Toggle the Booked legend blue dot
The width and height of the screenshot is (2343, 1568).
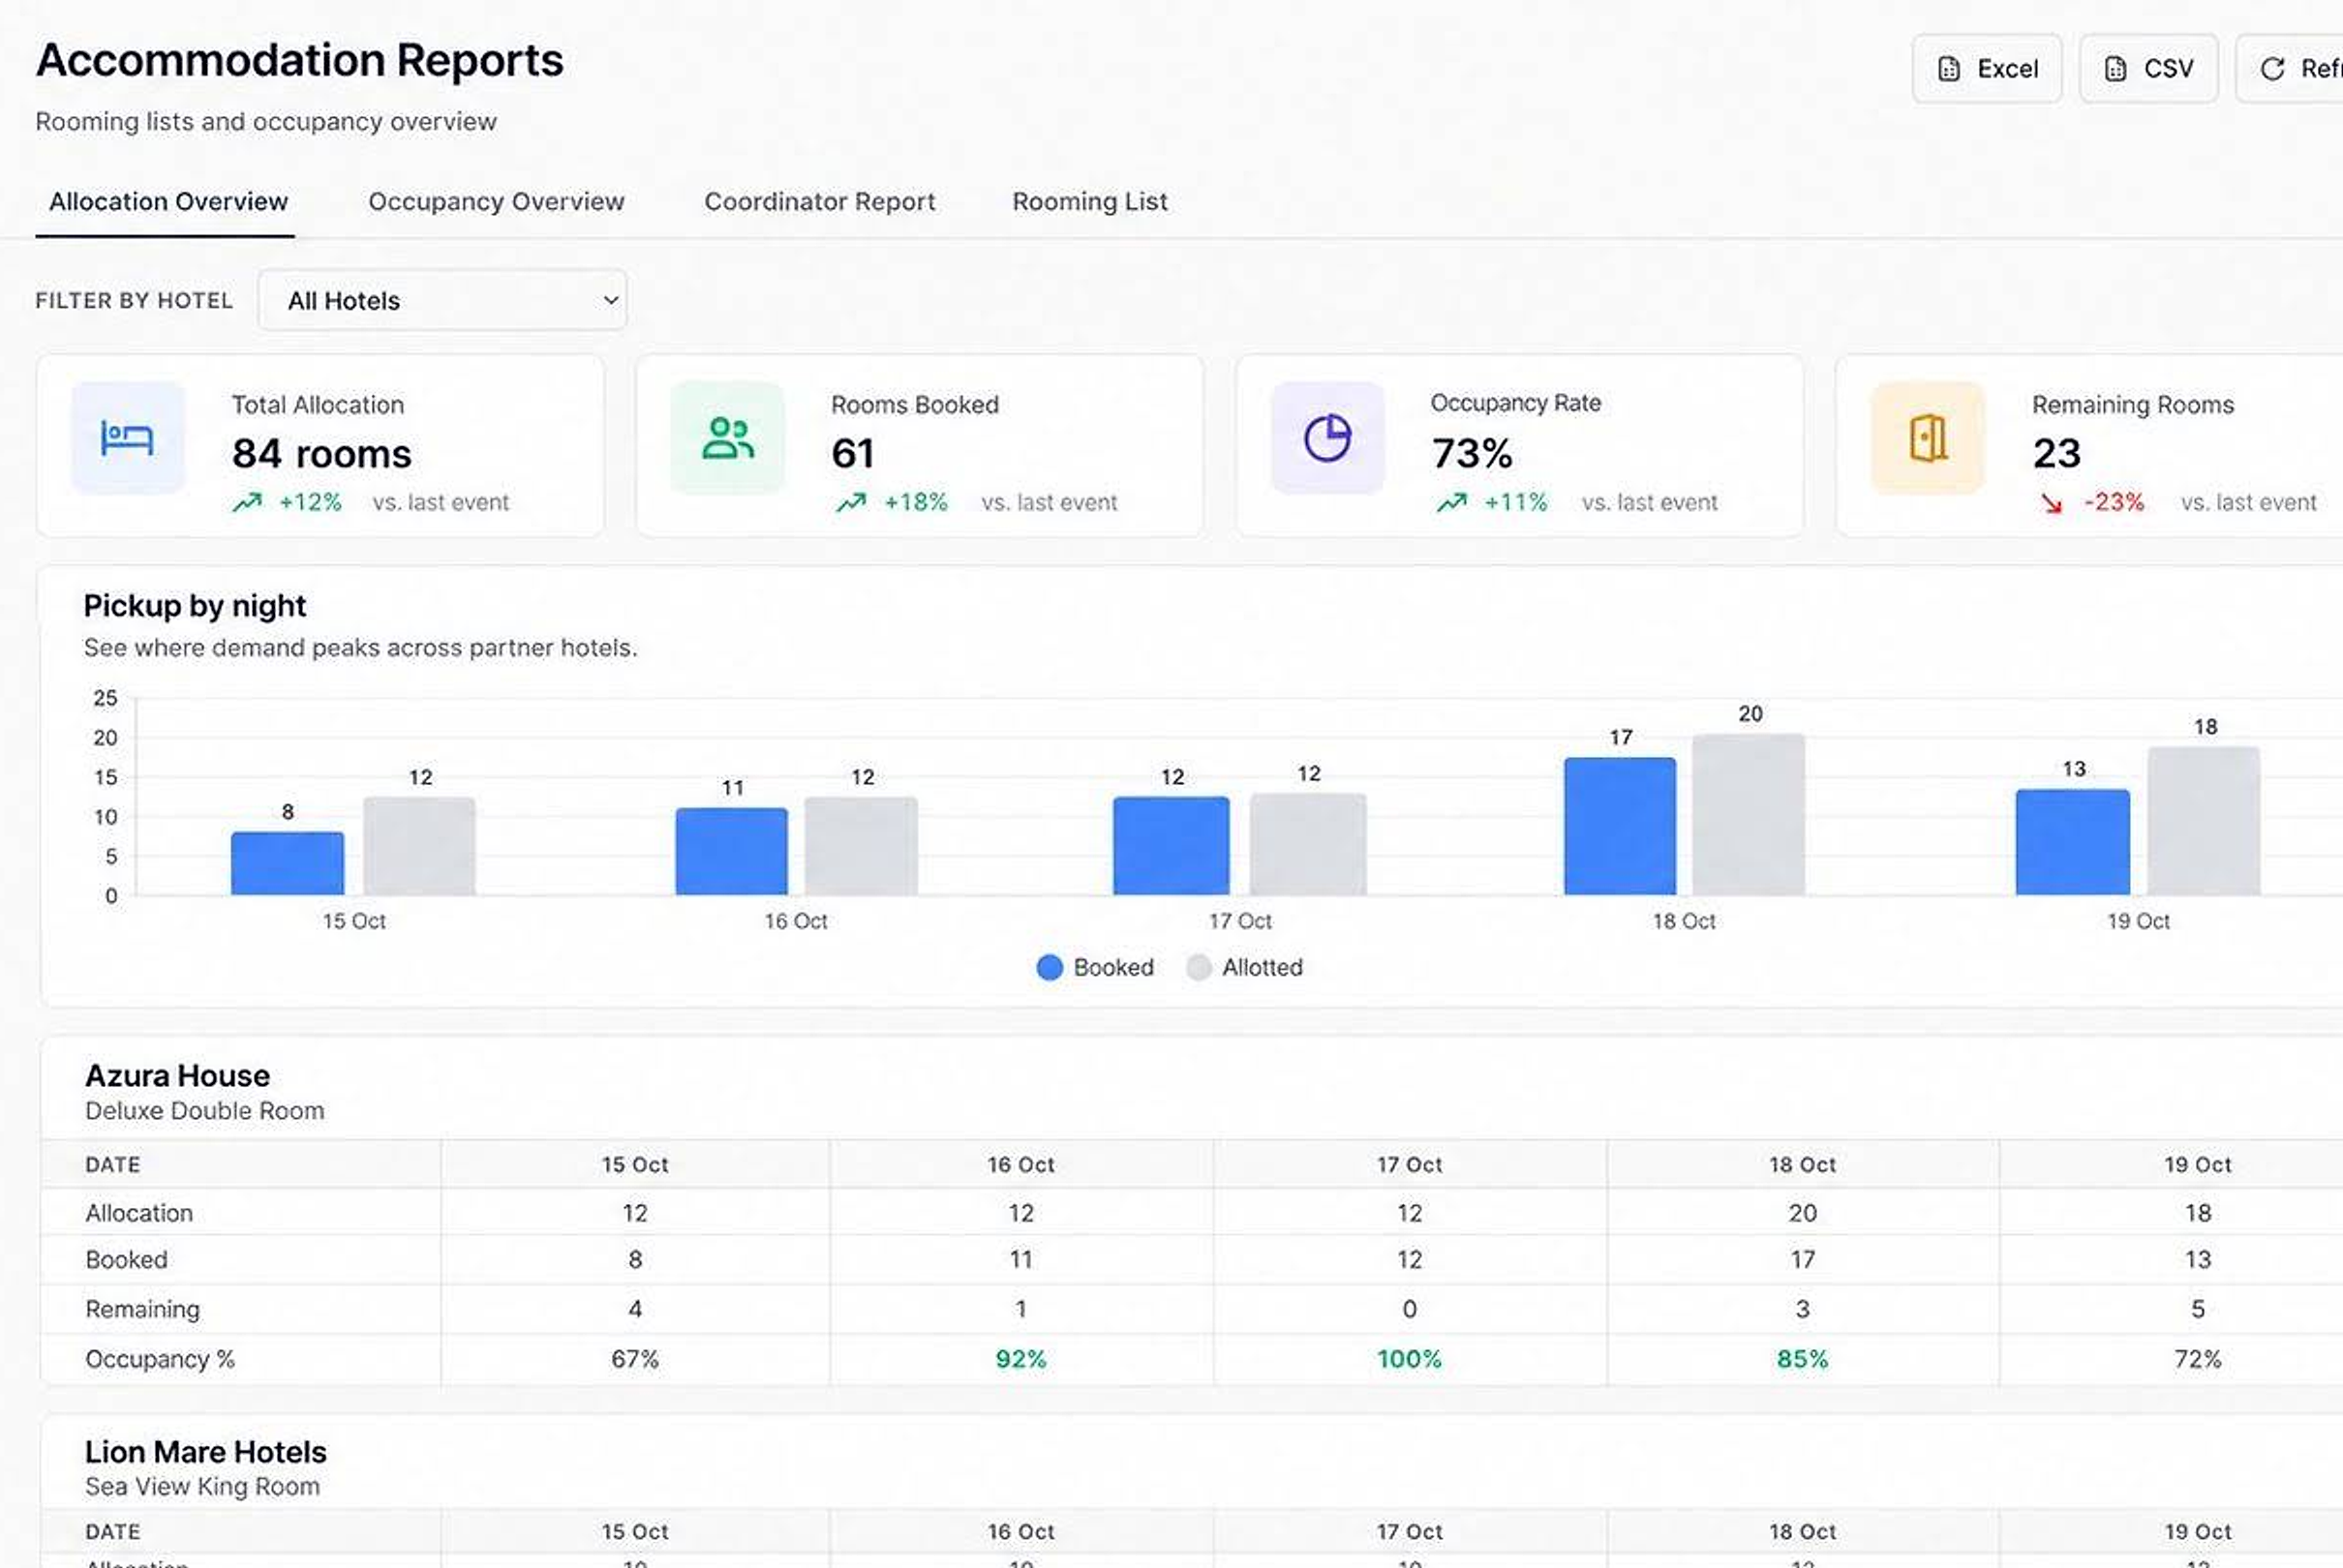[1049, 967]
